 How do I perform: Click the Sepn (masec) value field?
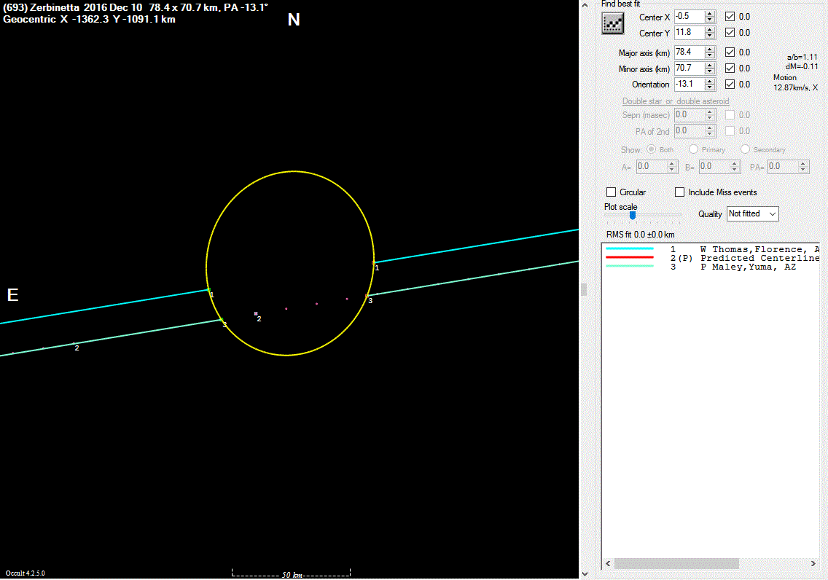pyautogui.click(x=689, y=114)
